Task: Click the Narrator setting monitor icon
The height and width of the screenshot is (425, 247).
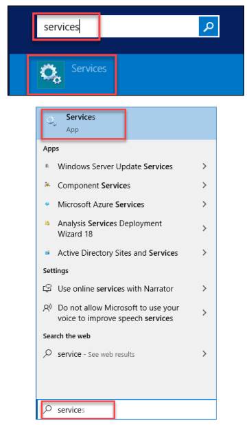Action: (x=47, y=288)
